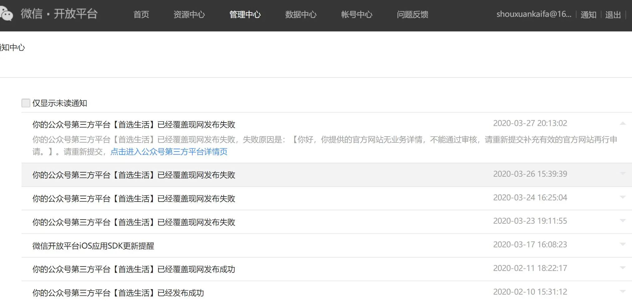This screenshot has height=303, width=632.
Task: Select the 数据中心 tab
Action: [301, 14]
